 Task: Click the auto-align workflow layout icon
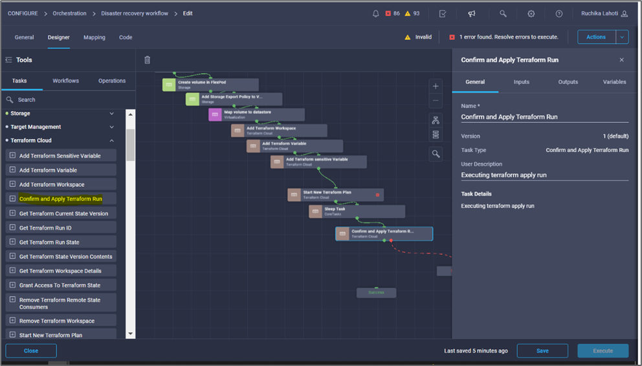coord(436,120)
